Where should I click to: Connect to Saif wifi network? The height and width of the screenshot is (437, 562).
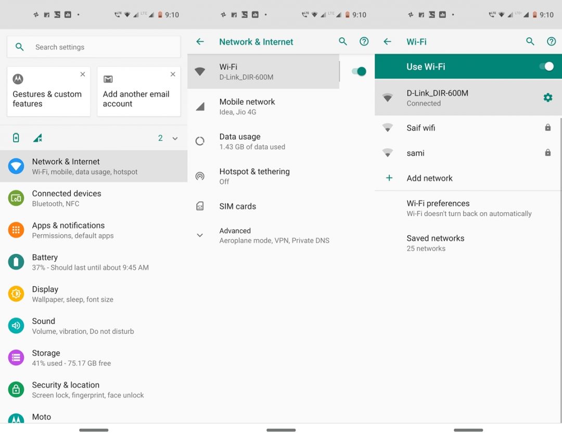coord(468,127)
